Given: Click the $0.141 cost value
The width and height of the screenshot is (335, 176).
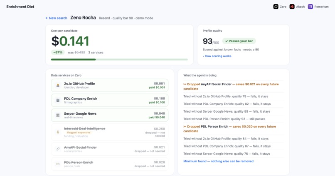Looking at the screenshot, I should coord(70,41).
